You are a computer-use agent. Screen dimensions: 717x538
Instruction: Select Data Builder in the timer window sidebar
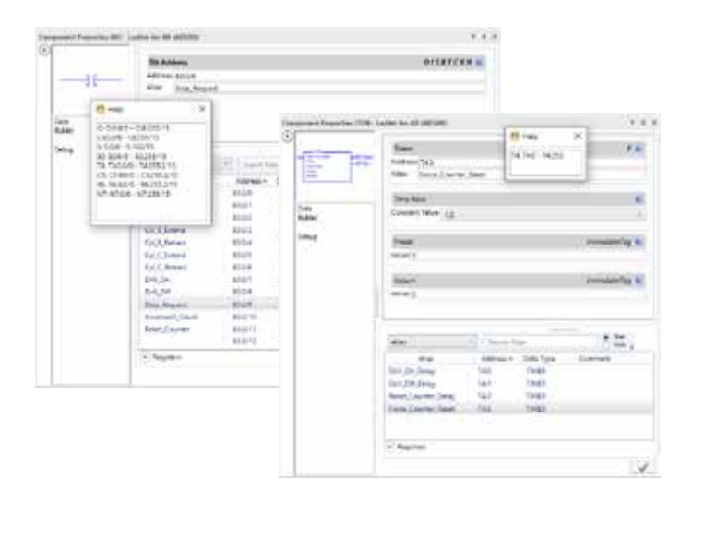coord(305,213)
